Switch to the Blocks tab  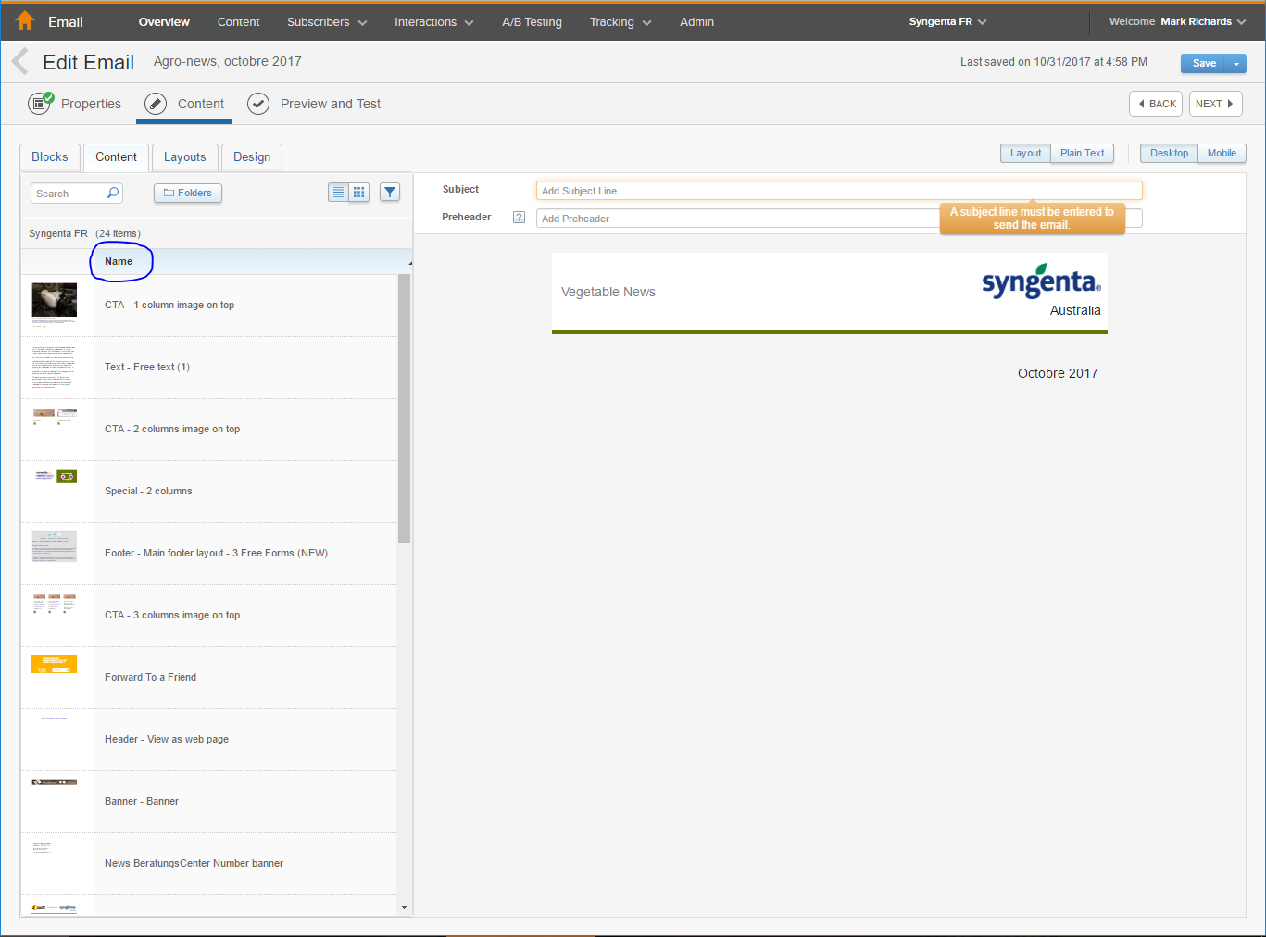[x=50, y=157]
